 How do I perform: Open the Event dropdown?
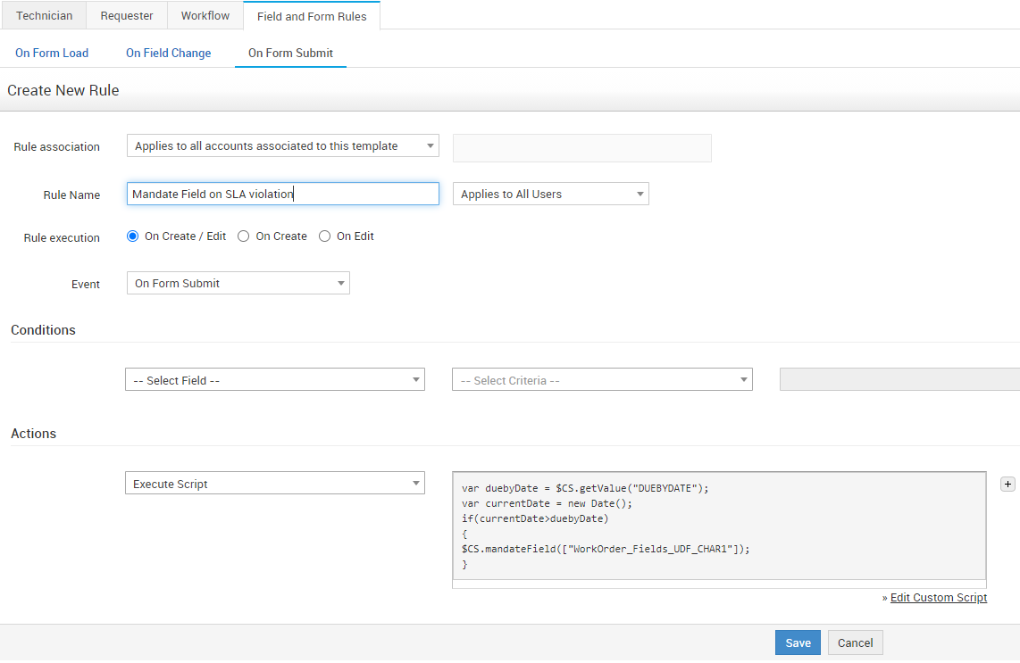tap(238, 284)
